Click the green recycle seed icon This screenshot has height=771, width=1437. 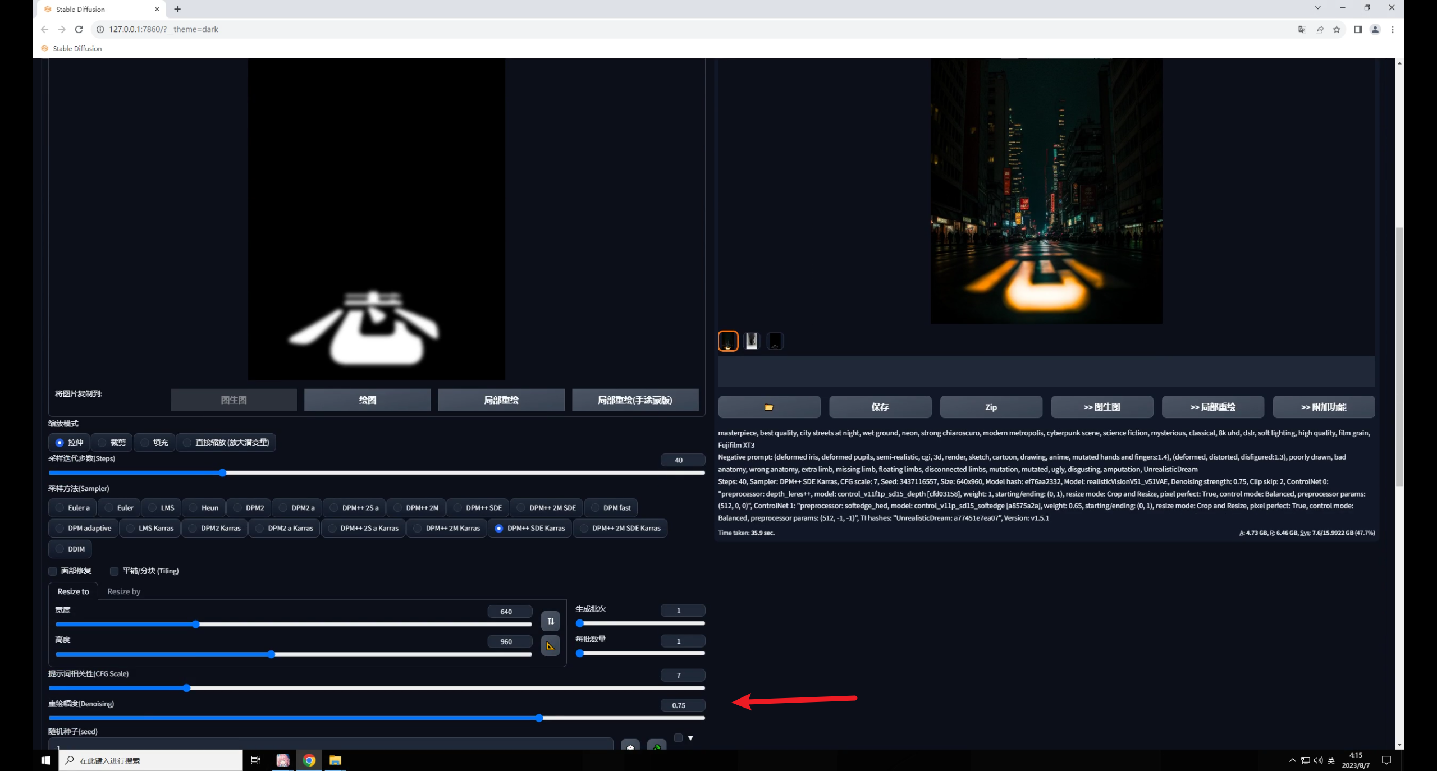pyautogui.click(x=656, y=746)
